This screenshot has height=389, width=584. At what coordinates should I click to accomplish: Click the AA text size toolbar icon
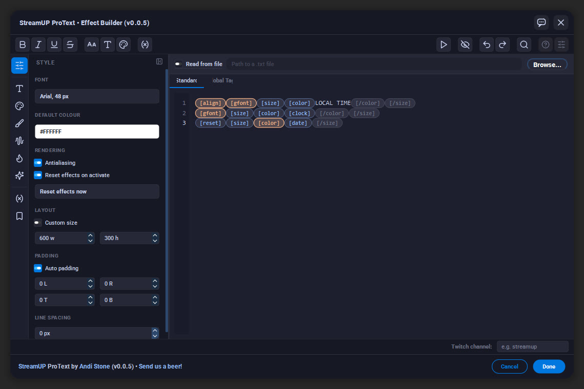point(92,45)
